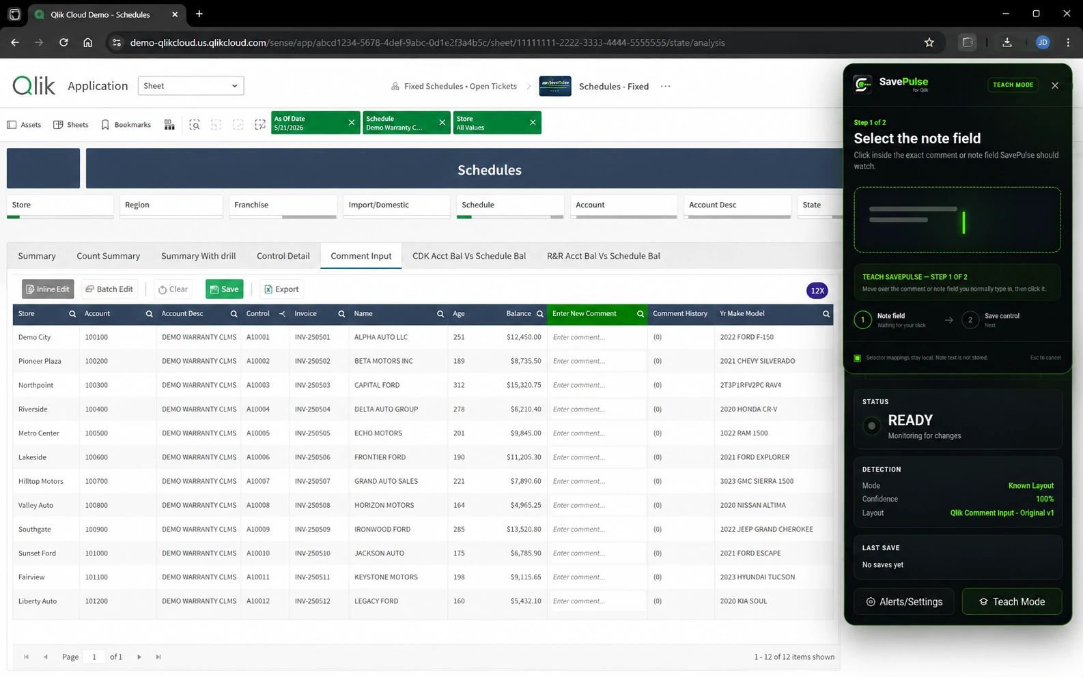Switch to the Count Summary tab
The image size is (1083, 677).
pyautogui.click(x=109, y=256)
